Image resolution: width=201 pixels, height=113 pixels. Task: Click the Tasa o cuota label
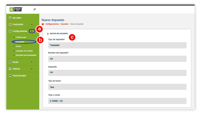(54, 95)
